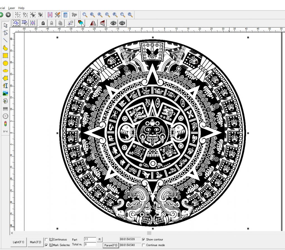The width and height of the screenshot is (285, 250).
Task: Click the Timer clock tool
Action: (x=6, y=116)
